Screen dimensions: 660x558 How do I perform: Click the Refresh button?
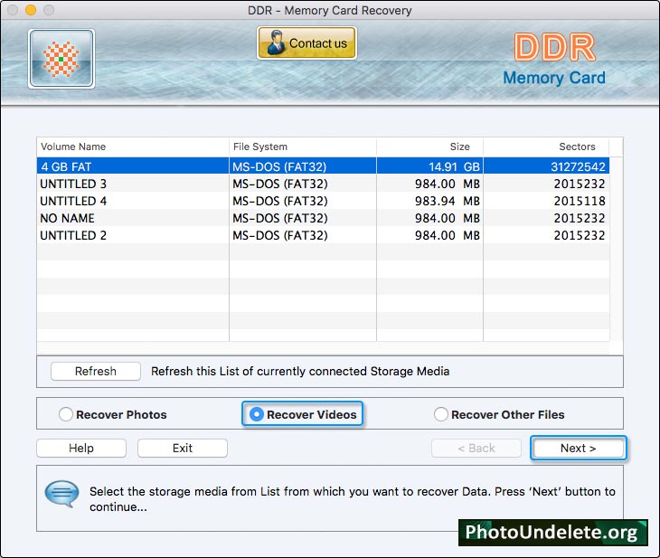click(x=96, y=371)
